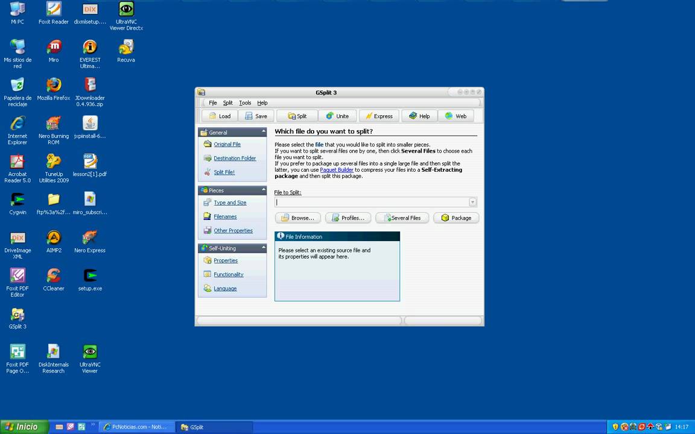The image size is (695, 434).
Task: Select the Recuva desktop icon
Action: click(126, 51)
